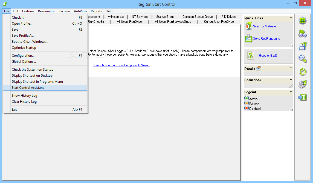Choose Save Profile As... entry
Screen dimensions: 313x183
pyautogui.click(x=45, y=35)
